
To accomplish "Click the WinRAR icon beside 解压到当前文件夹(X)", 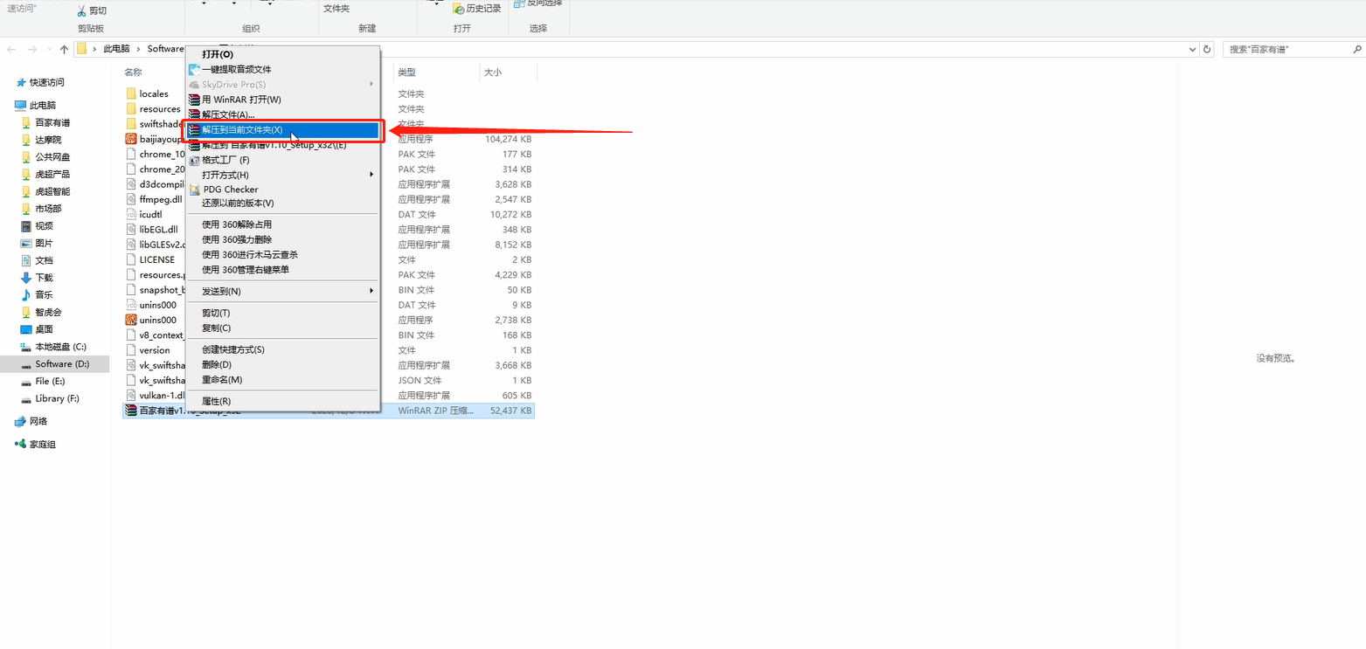I will (195, 129).
